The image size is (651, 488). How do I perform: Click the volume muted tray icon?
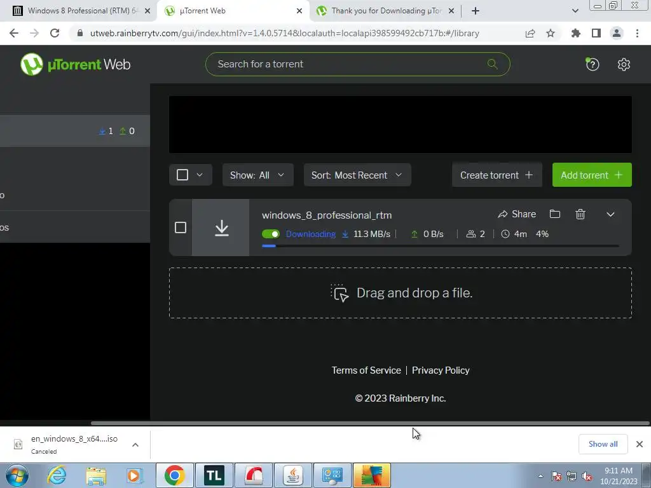(x=587, y=476)
